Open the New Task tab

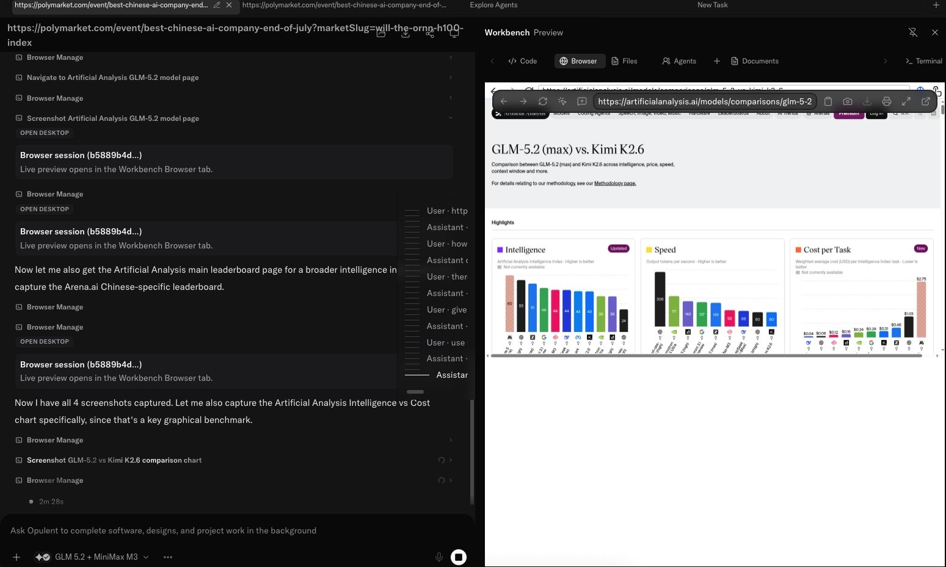(712, 5)
